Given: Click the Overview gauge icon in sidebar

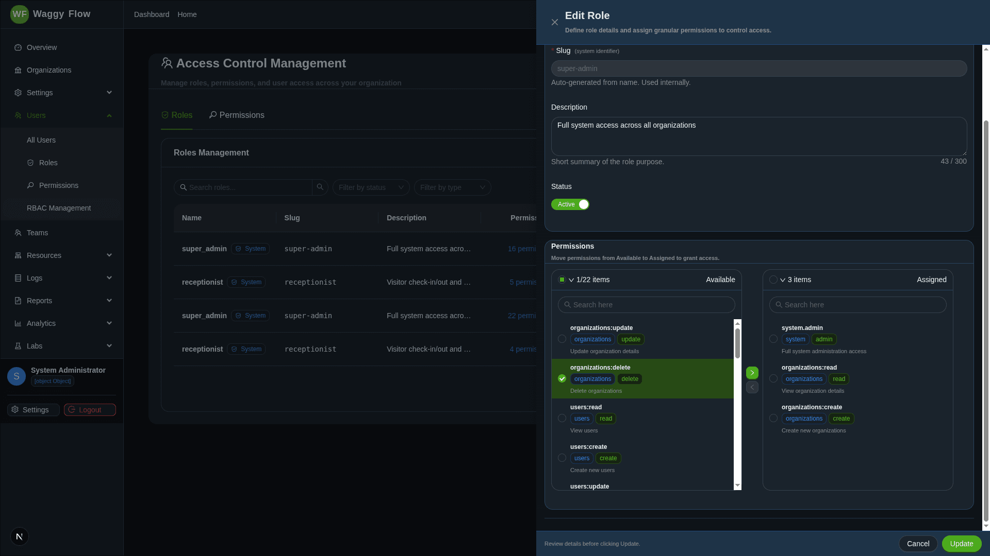Looking at the screenshot, I should pos(18,47).
